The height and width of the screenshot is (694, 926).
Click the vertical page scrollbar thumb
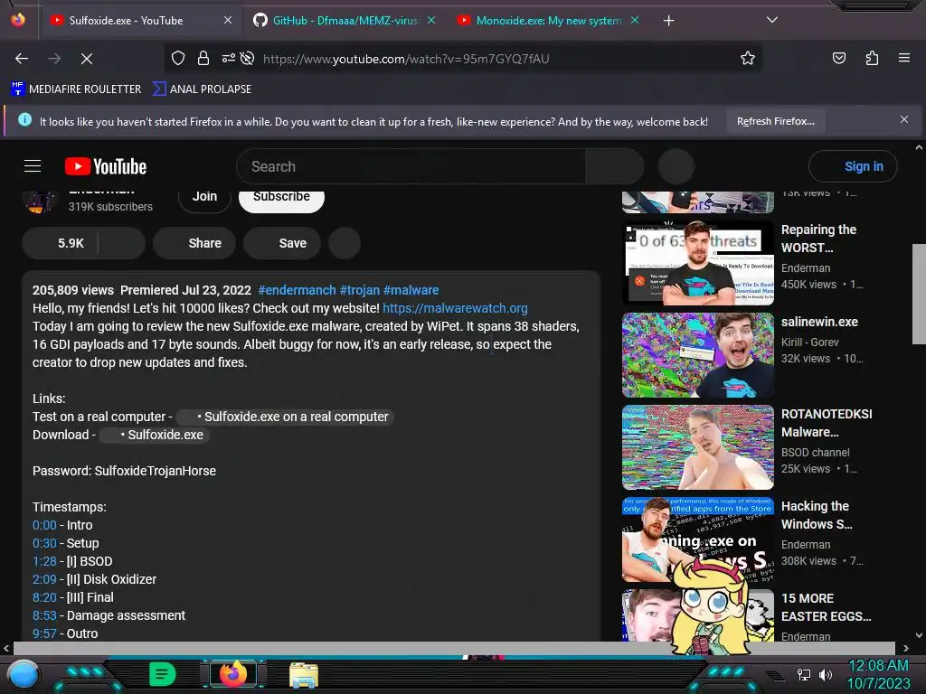pyautogui.click(x=919, y=294)
